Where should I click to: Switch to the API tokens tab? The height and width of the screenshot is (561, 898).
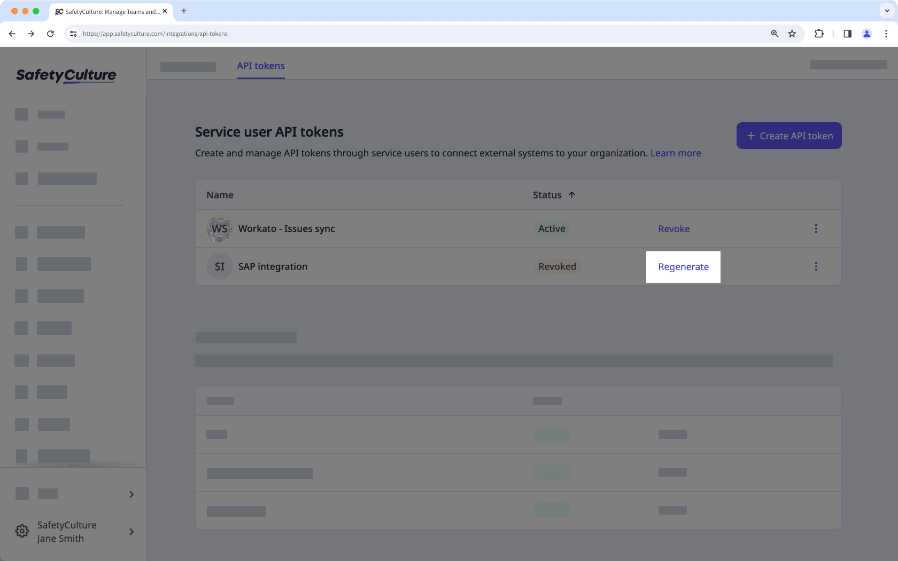(x=260, y=66)
